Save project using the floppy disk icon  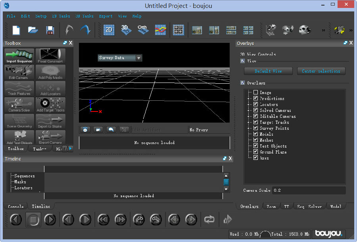point(50,30)
